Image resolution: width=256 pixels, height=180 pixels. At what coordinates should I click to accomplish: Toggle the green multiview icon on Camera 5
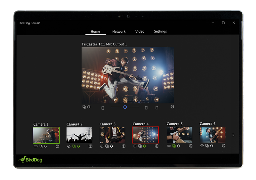(174, 146)
